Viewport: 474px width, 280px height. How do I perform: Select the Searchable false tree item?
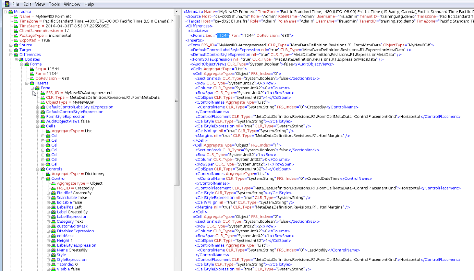click(72, 198)
